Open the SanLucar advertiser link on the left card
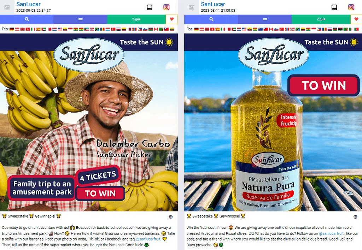 pyautogui.click(x=28, y=4)
